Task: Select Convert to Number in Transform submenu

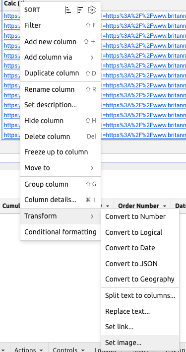Action: (x=140, y=216)
